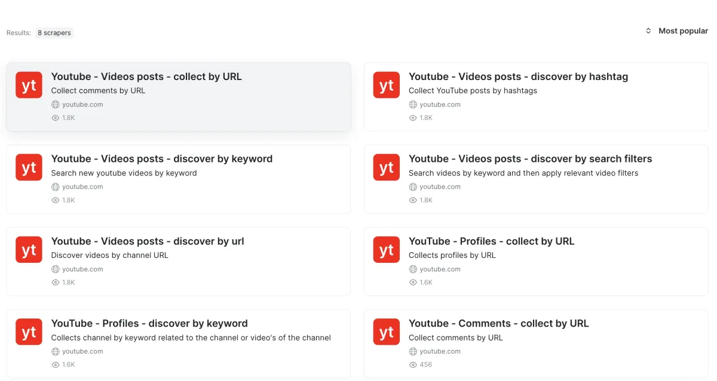Screen dimensions: 717x381
Task: Click views eye icon on 'discover by hashtag' card
Action: (x=413, y=118)
